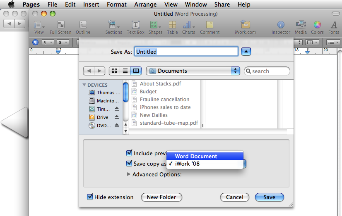
Task: Click the large left arrow on the left edge
Action: pyautogui.click(x=14, y=123)
